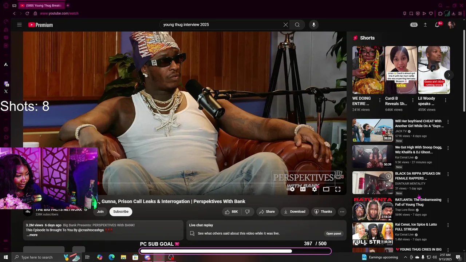The height and width of the screenshot is (262, 466).
Task: Open the YouTube notifications bell
Action: (437, 25)
